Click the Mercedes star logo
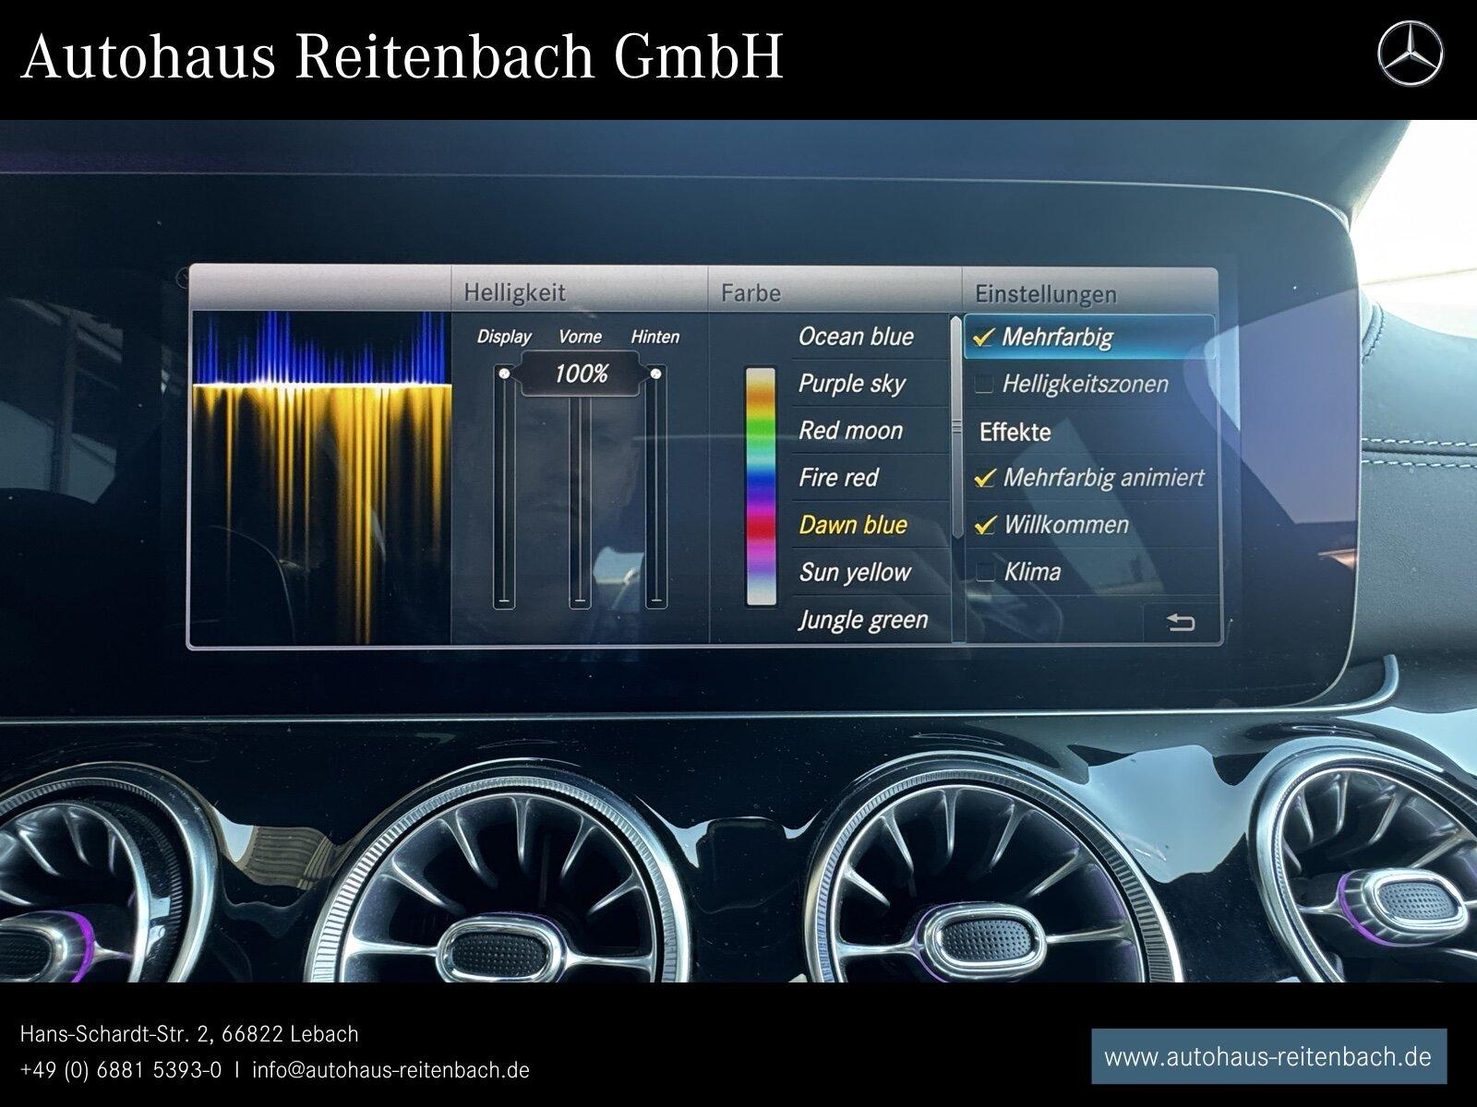 click(x=1411, y=54)
